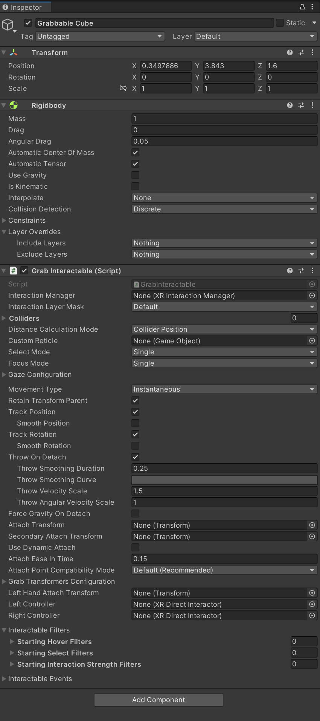Click the Grab Interactable script hash icon
Viewport: 320px width, 721px height.
(14, 271)
